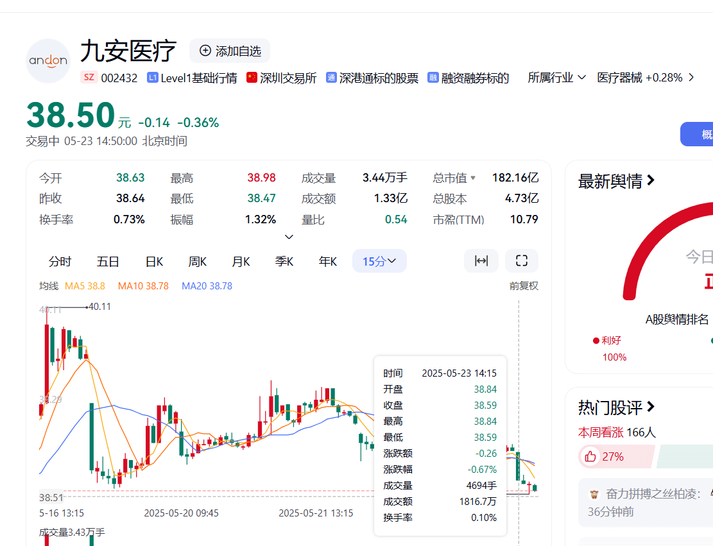Click the 40.11 high price marker
Viewport: 713px width, 546px height.
99,307
